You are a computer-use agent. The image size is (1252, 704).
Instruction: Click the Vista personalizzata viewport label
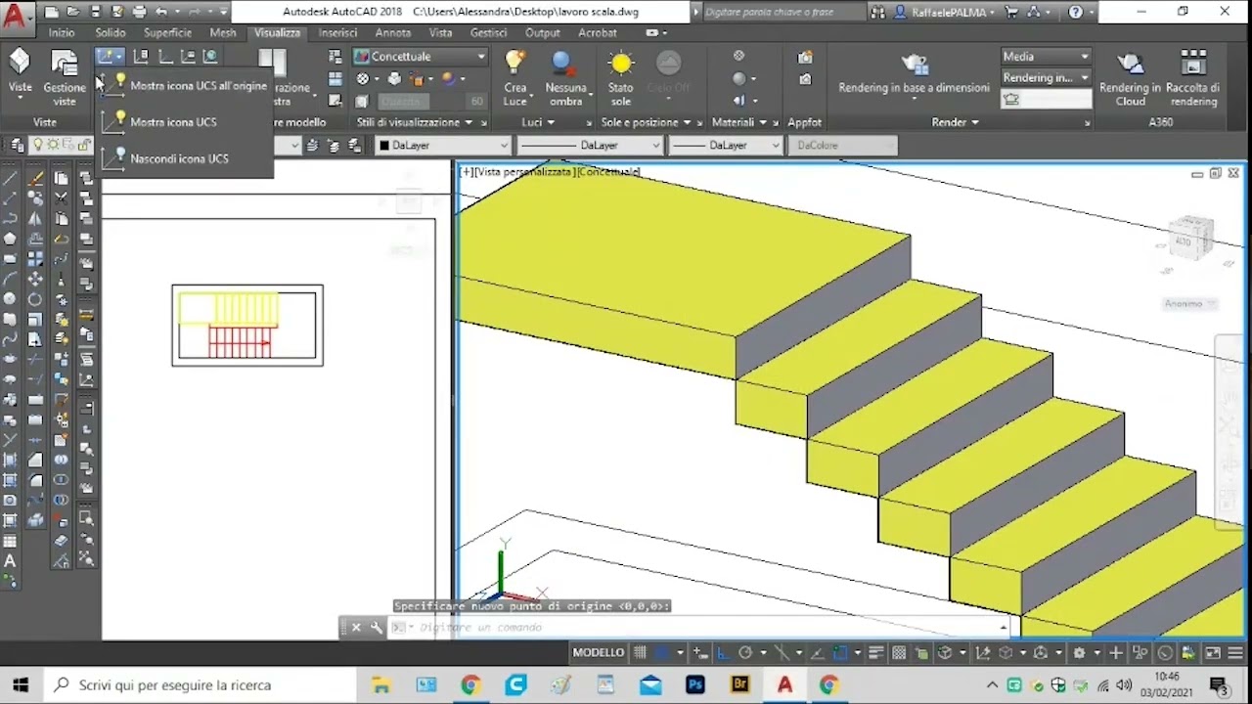coord(527,172)
